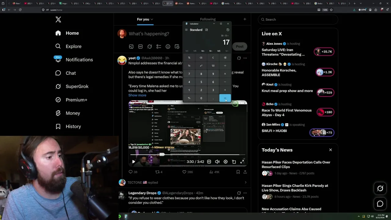Repost the yeet post
The height and width of the screenshot is (220, 391).
(x=159, y=172)
